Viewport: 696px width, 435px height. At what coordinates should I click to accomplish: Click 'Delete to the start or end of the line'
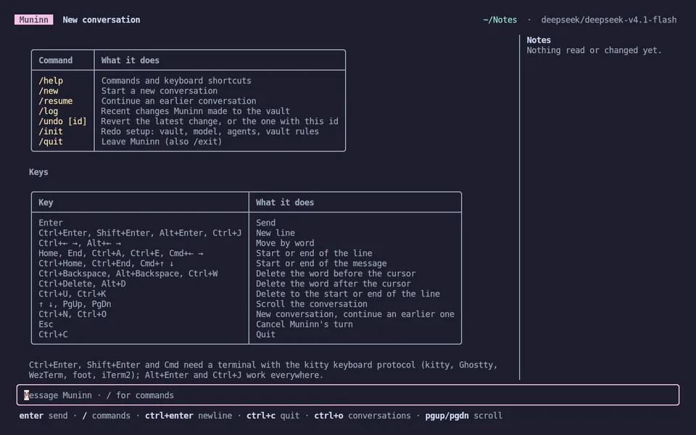tap(348, 294)
